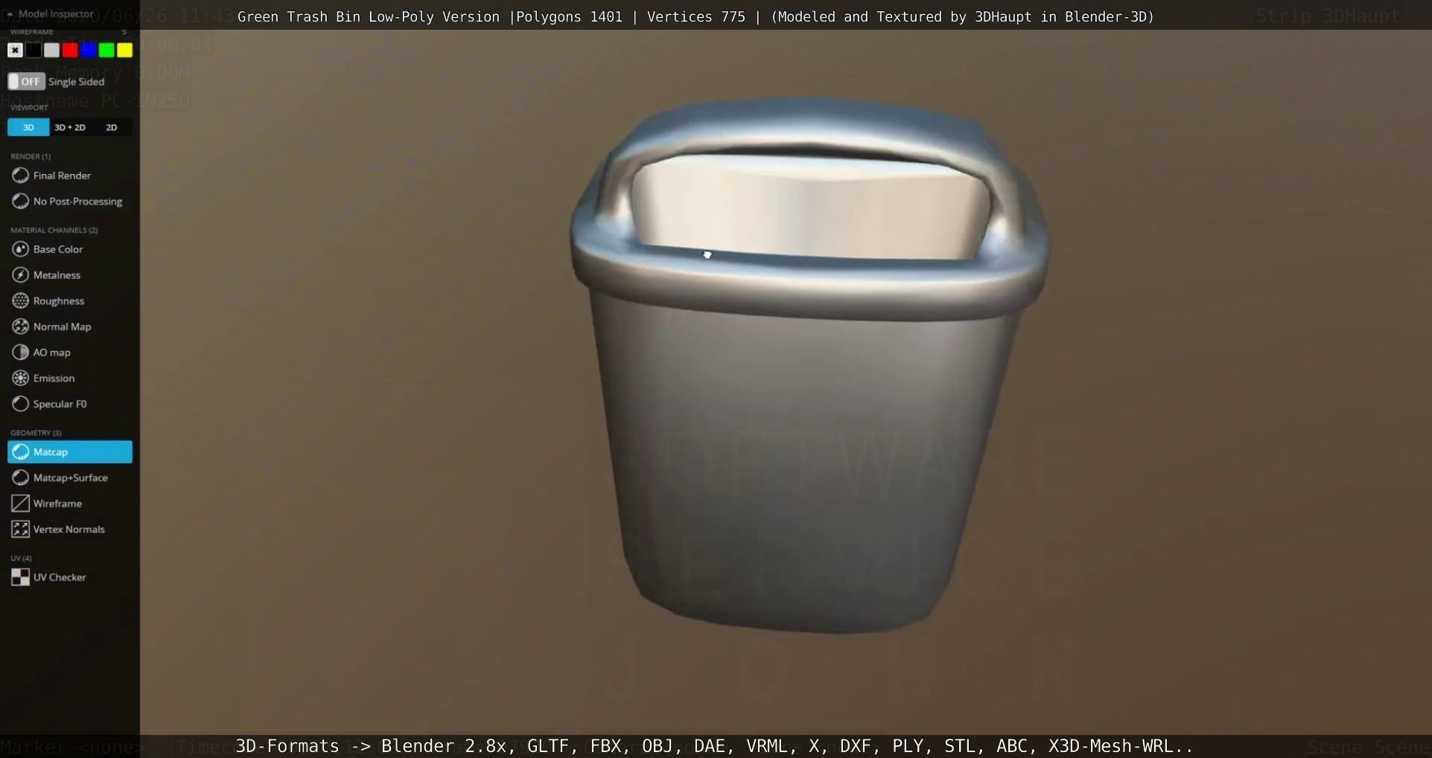This screenshot has width=1432, height=758.
Task: Click the Roughness channel icon
Action: click(x=21, y=301)
